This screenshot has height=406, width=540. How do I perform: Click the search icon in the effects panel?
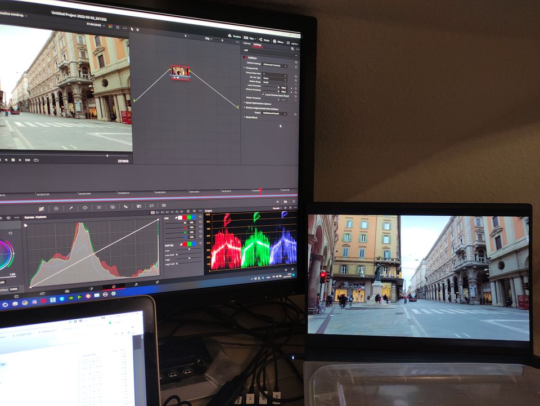(292, 50)
